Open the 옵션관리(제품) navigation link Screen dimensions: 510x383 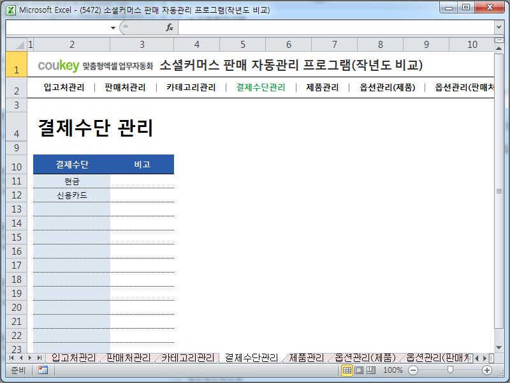pyautogui.click(x=387, y=87)
